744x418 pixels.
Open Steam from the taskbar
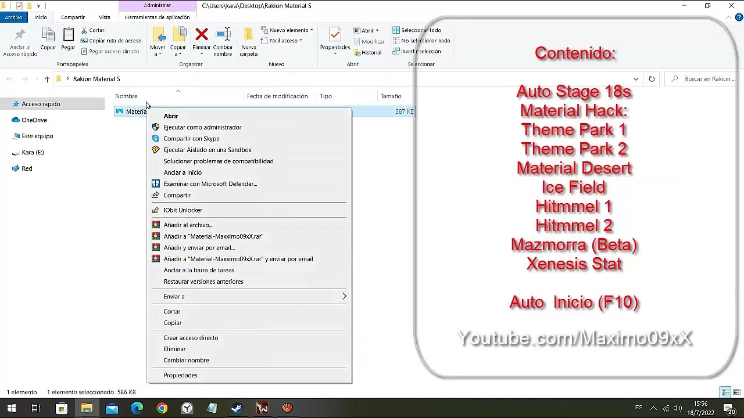click(237, 408)
